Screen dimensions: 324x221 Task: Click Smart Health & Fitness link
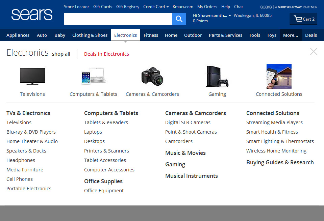coord(272,132)
